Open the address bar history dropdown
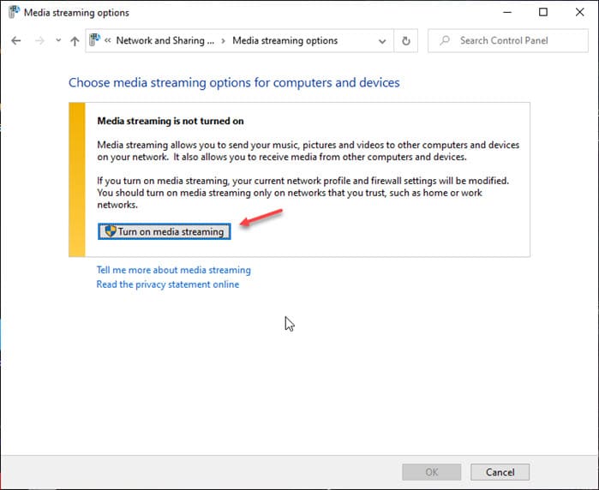This screenshot has height=490, width=599. point(382,41)
